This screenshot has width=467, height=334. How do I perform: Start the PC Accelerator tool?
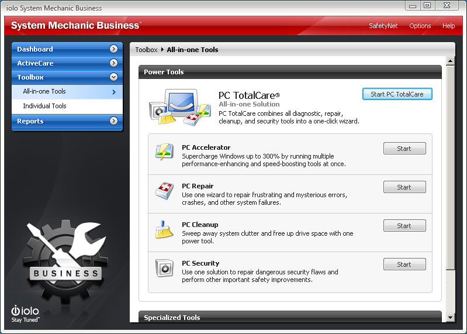(x=404, y=149)
